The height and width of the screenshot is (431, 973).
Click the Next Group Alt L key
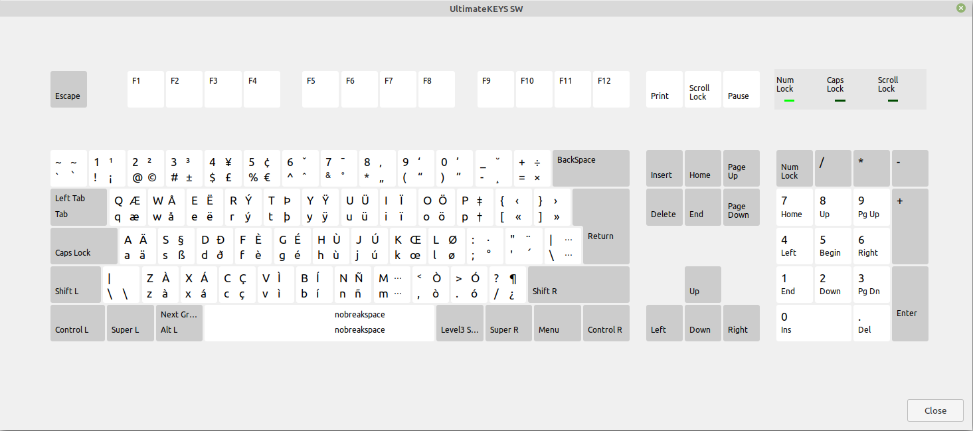pyautogui.click(x=179, y=323)
